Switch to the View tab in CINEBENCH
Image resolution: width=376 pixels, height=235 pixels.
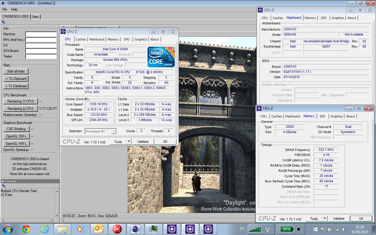[x=35, y=17]
